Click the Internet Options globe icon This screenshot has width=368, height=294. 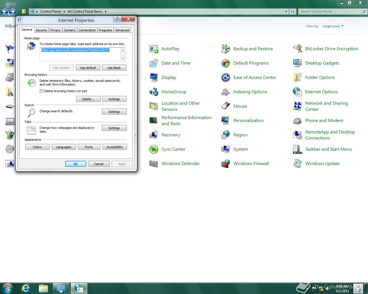pyautogui.click(x=298, y=92)
